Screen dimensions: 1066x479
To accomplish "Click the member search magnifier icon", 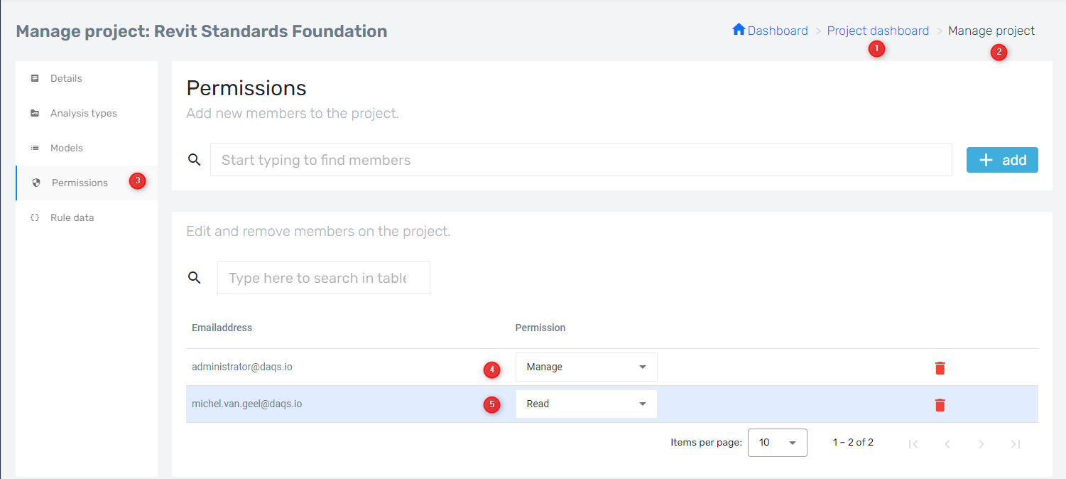I will [x=195, y=159].
